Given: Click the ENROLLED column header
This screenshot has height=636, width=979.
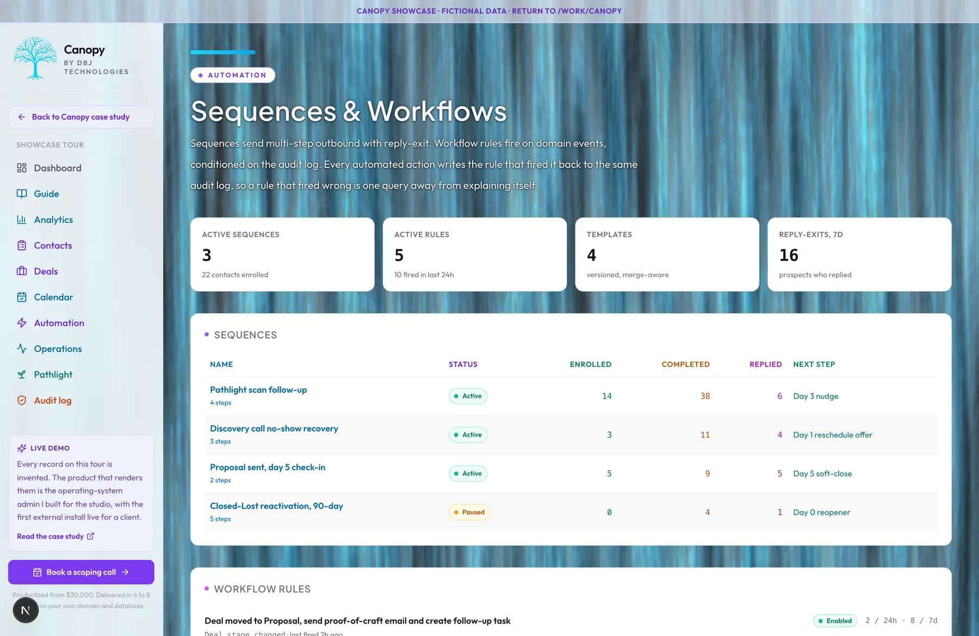Looking at the screenshot, I should point(591,365).
